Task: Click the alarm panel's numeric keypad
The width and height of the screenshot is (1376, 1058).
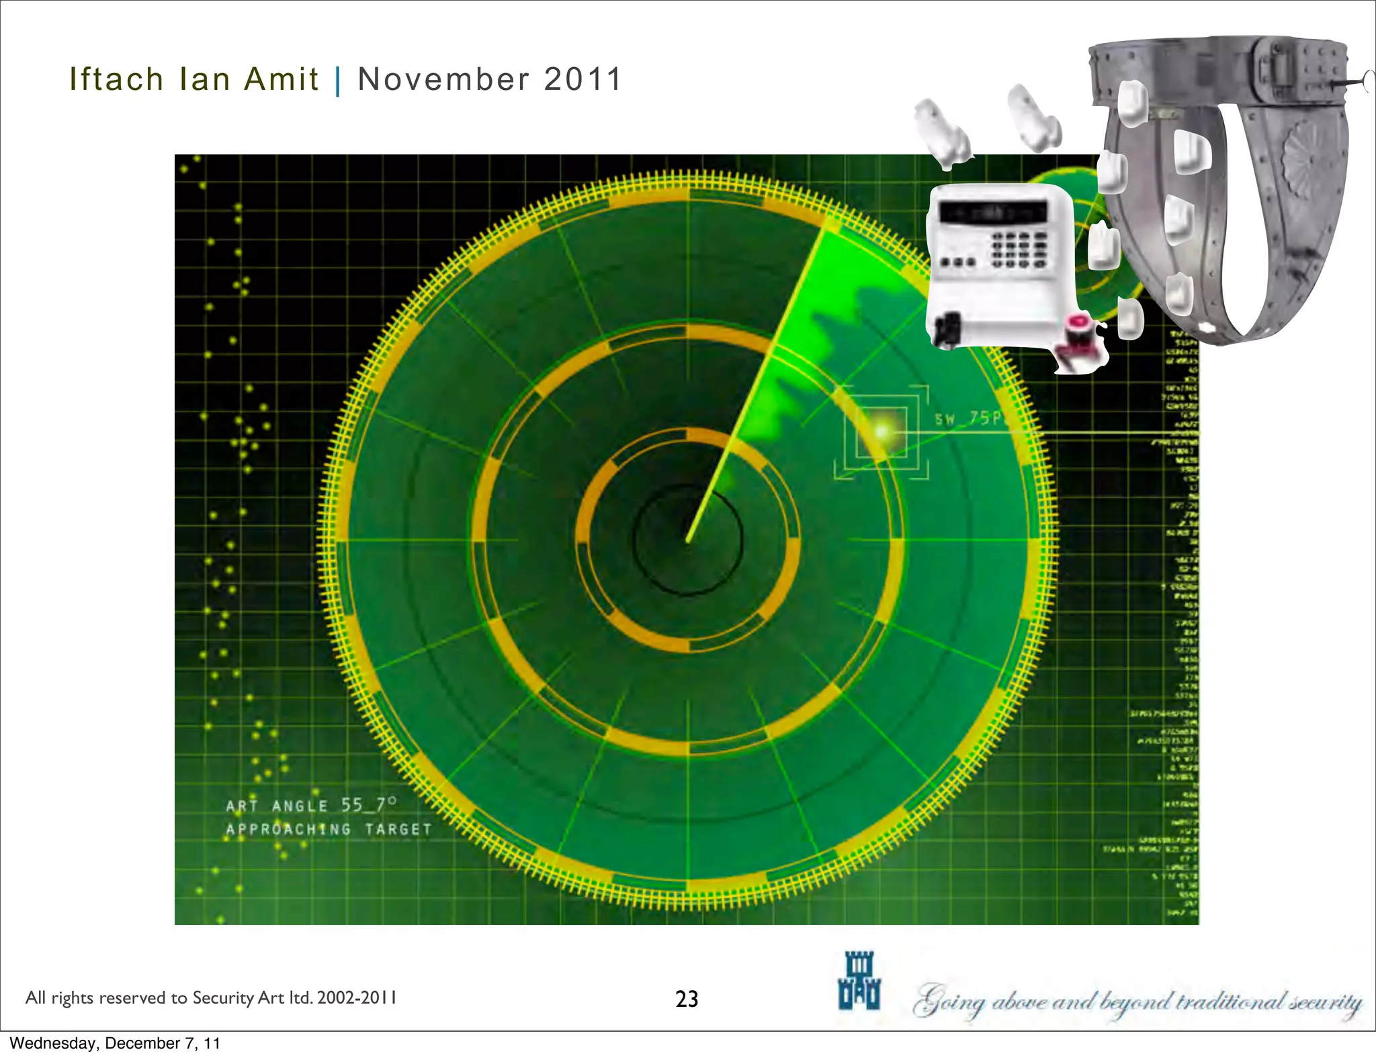Action: pyautogui.click(x=1019, y=250)
